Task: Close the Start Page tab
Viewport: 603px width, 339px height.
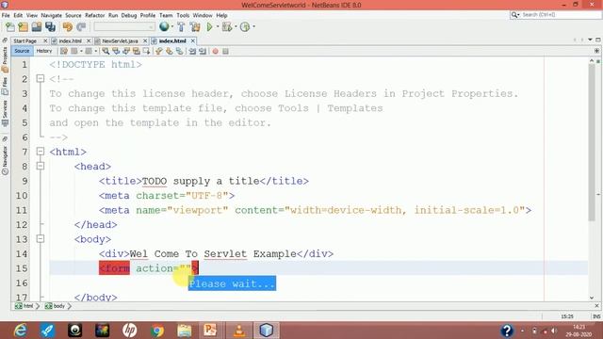Action: click(45, 40)
